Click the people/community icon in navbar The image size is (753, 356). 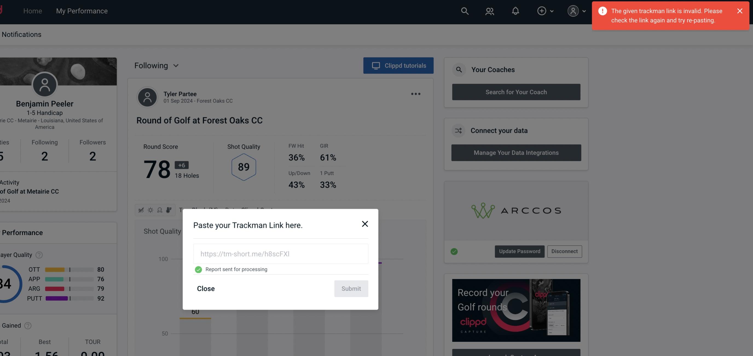pos(489,11)
